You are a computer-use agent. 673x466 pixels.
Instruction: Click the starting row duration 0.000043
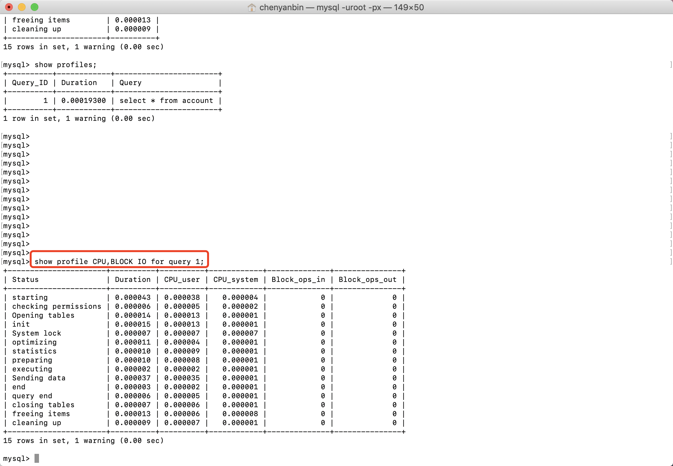(x=133, y=298)
